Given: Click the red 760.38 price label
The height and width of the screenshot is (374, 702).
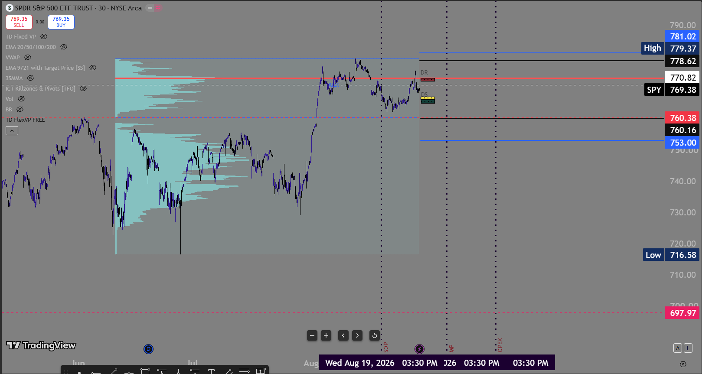Looking at the screenshot, I should point(682,117).
